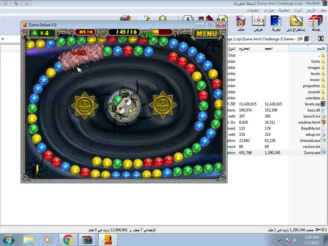This screenshot has width=328, height=246.
Task: Select the readme.html Chrome icon
Action: point(324,122)
